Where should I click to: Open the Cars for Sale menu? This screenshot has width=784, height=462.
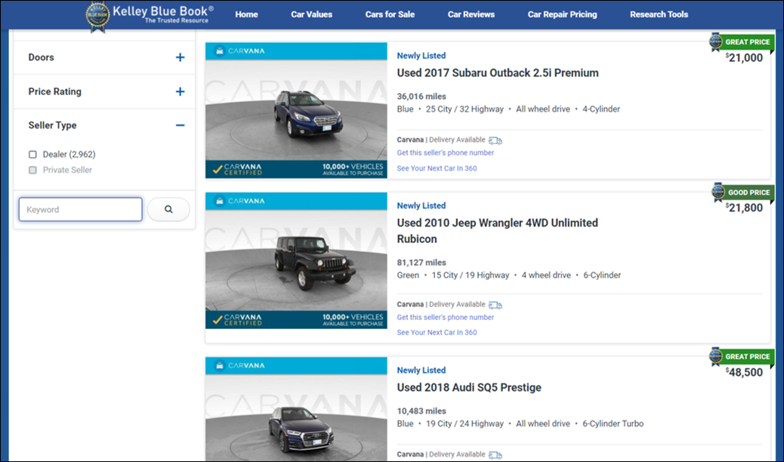pos(390,14)
